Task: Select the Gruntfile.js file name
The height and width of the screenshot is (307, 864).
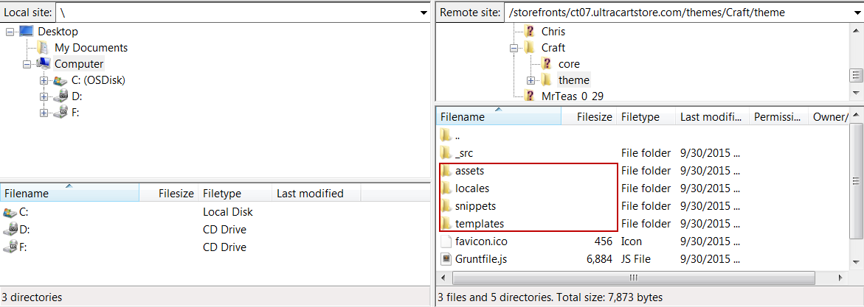Action: (481, 258)
